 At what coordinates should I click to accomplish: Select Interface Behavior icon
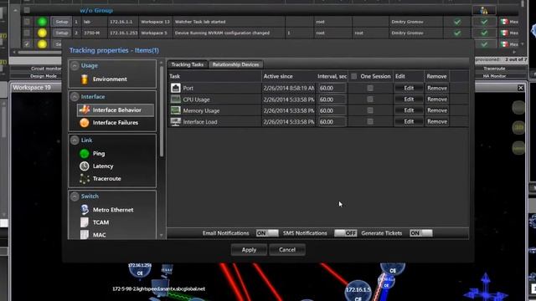click(x=85, y=110)
